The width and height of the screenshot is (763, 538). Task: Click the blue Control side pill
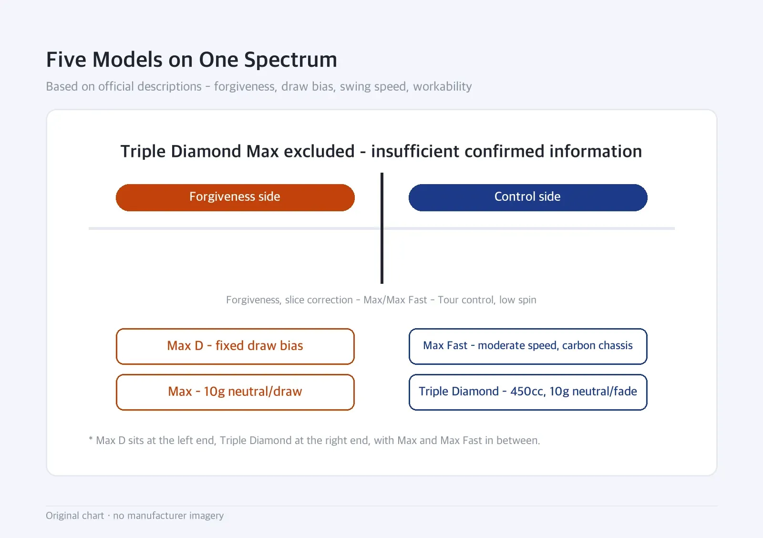(x=528, y=197)
